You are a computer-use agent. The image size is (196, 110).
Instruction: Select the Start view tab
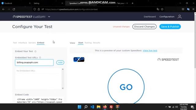81,43
